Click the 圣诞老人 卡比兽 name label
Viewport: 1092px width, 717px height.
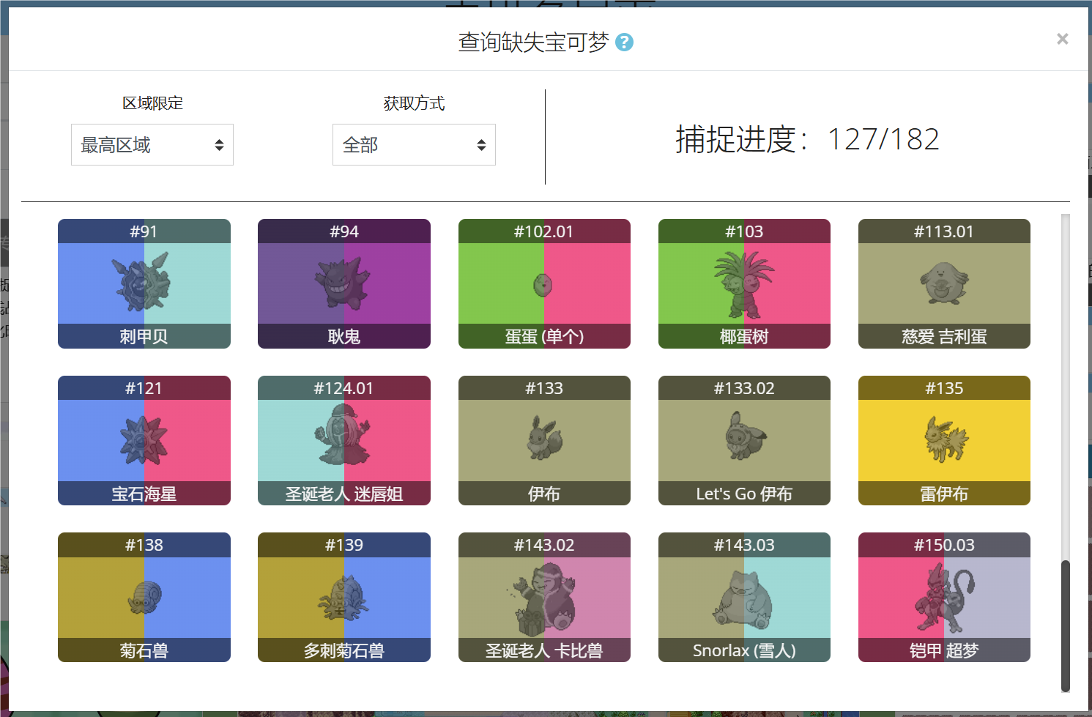[544, 650]
